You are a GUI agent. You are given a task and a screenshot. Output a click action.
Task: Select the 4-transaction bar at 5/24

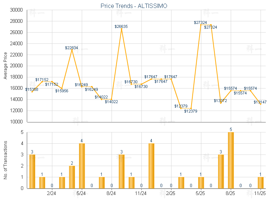(x=82, y=166)
